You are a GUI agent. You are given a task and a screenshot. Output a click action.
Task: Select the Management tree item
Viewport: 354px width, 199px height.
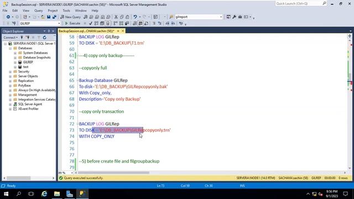(28, 95)
